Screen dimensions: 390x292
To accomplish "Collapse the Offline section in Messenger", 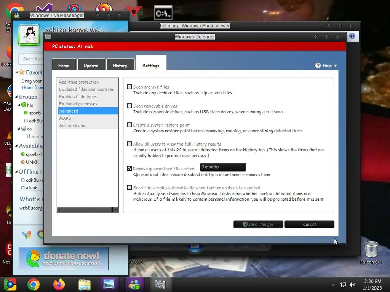I will click(16, 171).
